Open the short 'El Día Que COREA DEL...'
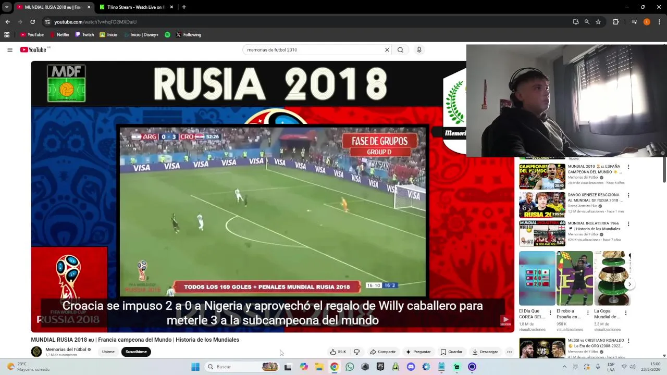Screen dimensions: 667x375 [537, 278]
